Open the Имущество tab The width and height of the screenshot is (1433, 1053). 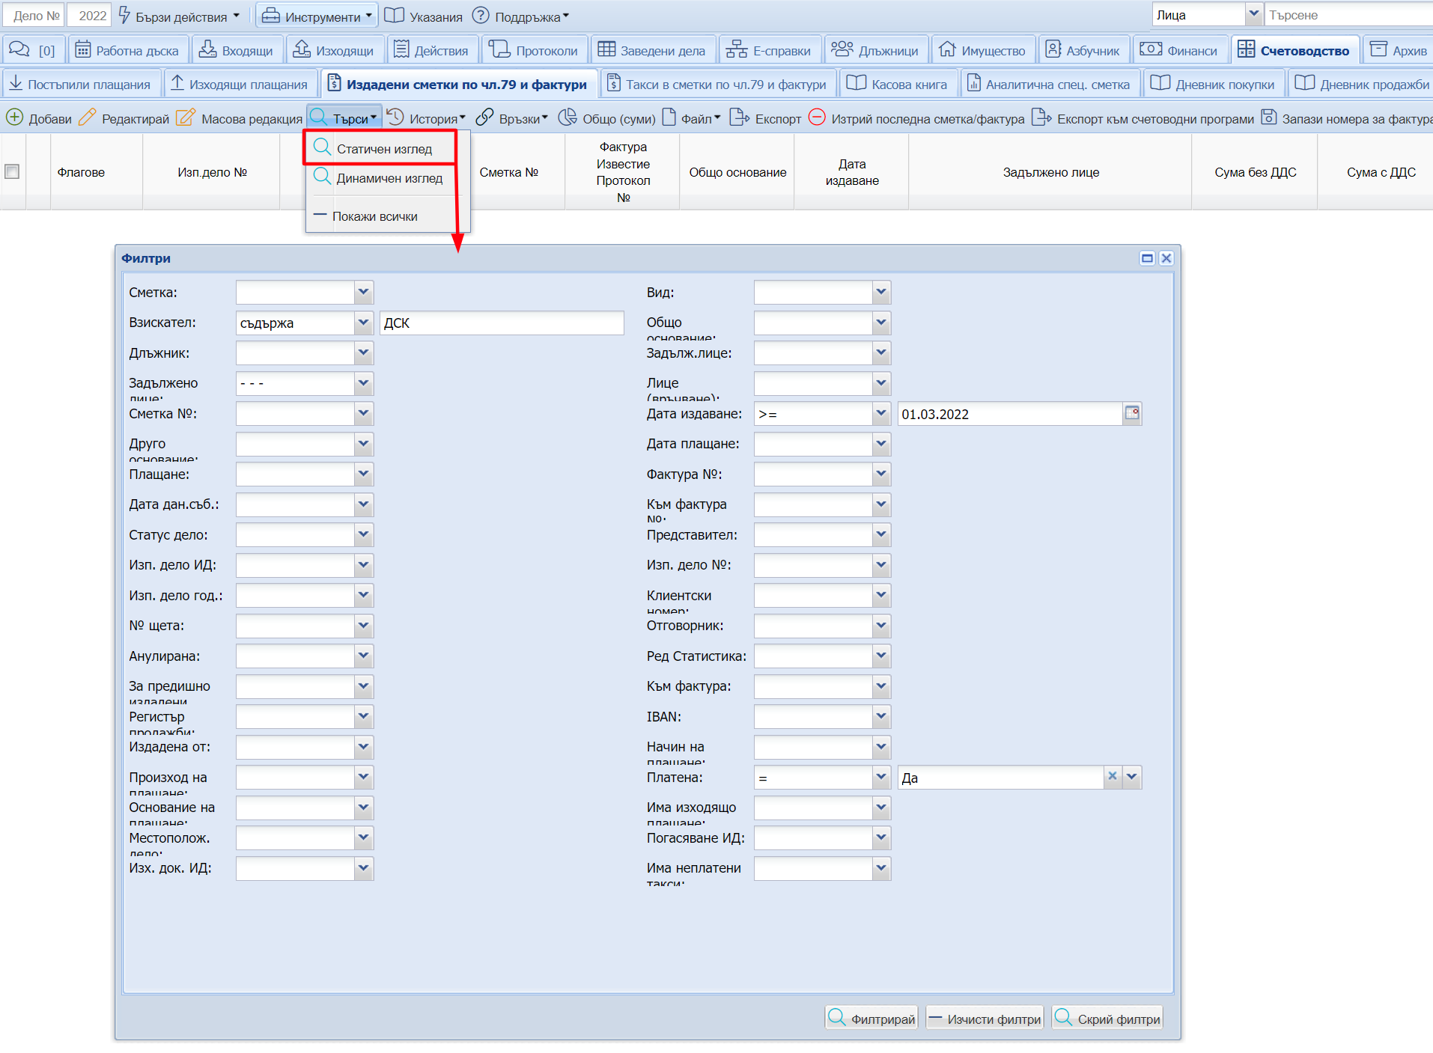pos(983,50)
